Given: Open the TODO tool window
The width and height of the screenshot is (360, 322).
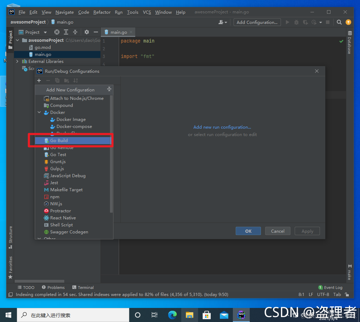Looking at the screenshot, I should click(26, 287).
